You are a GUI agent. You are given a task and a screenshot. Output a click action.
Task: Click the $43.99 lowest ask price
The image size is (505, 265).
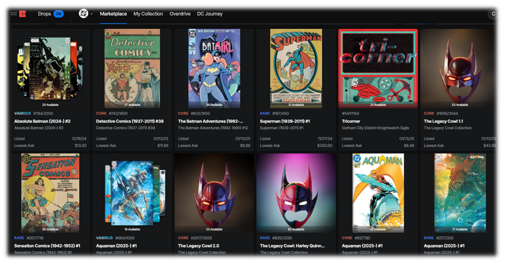coord(490,146)
